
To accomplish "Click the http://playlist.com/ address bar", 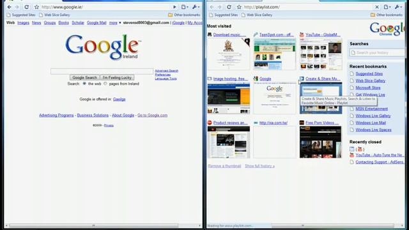I will click(x=308, y=7).
